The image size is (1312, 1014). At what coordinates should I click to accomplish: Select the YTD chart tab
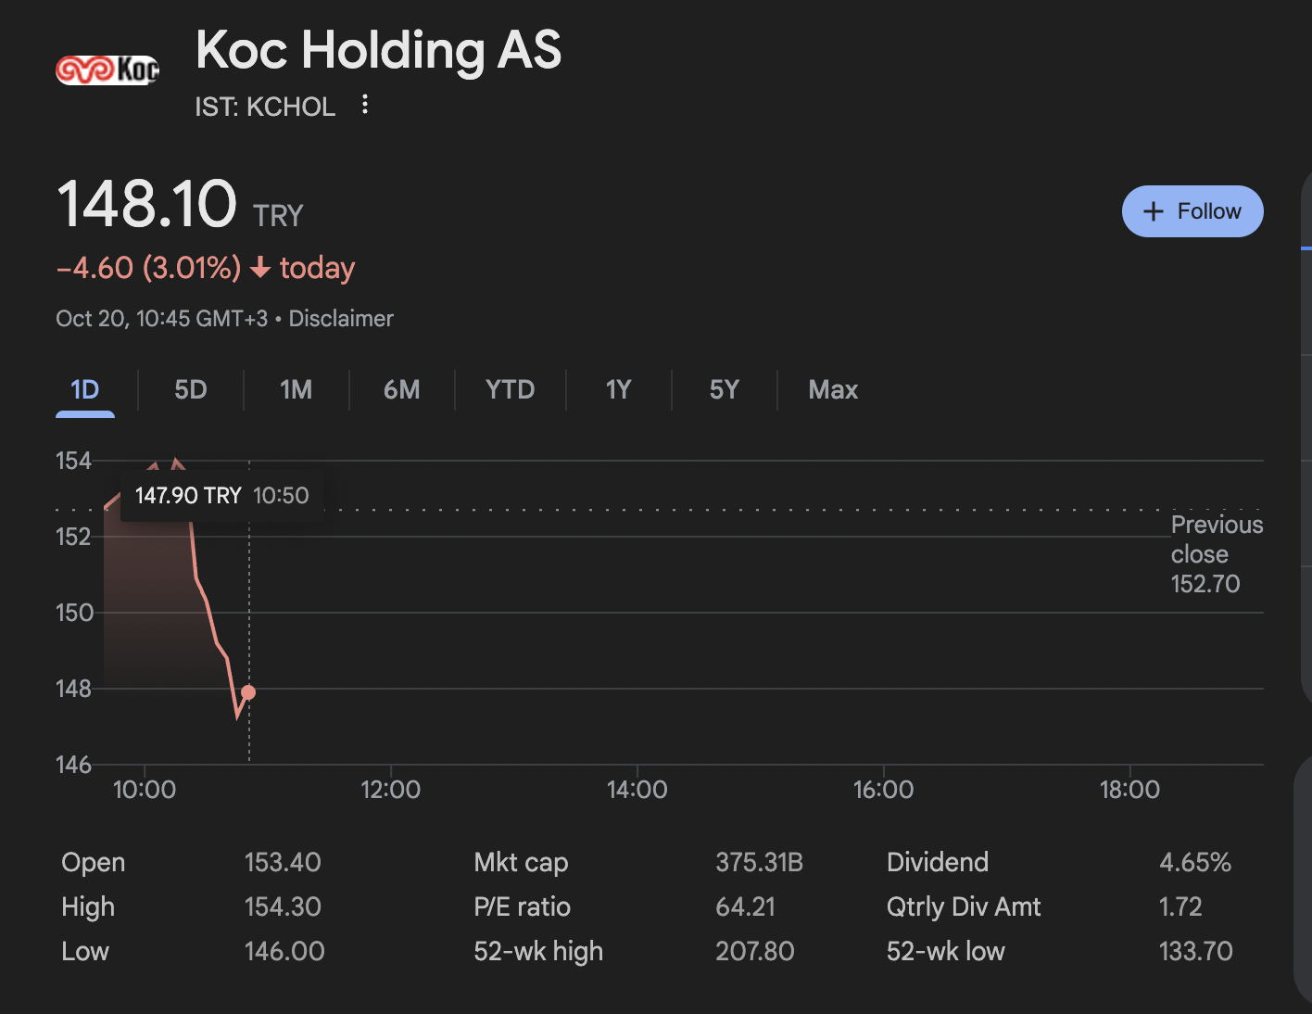click(x=510, y=390)
